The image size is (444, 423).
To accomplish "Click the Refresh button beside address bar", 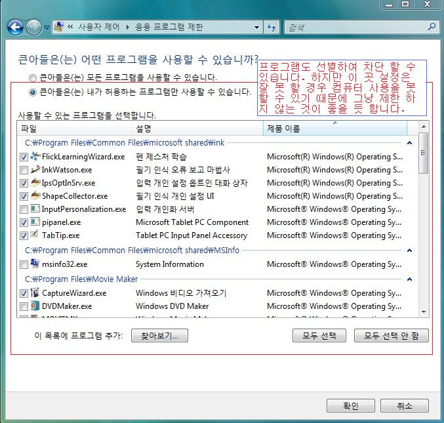I will pyautogui.click(x=272, y=28).
